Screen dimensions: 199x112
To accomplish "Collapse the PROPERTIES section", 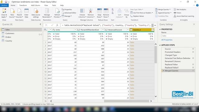I will [160, 29].
